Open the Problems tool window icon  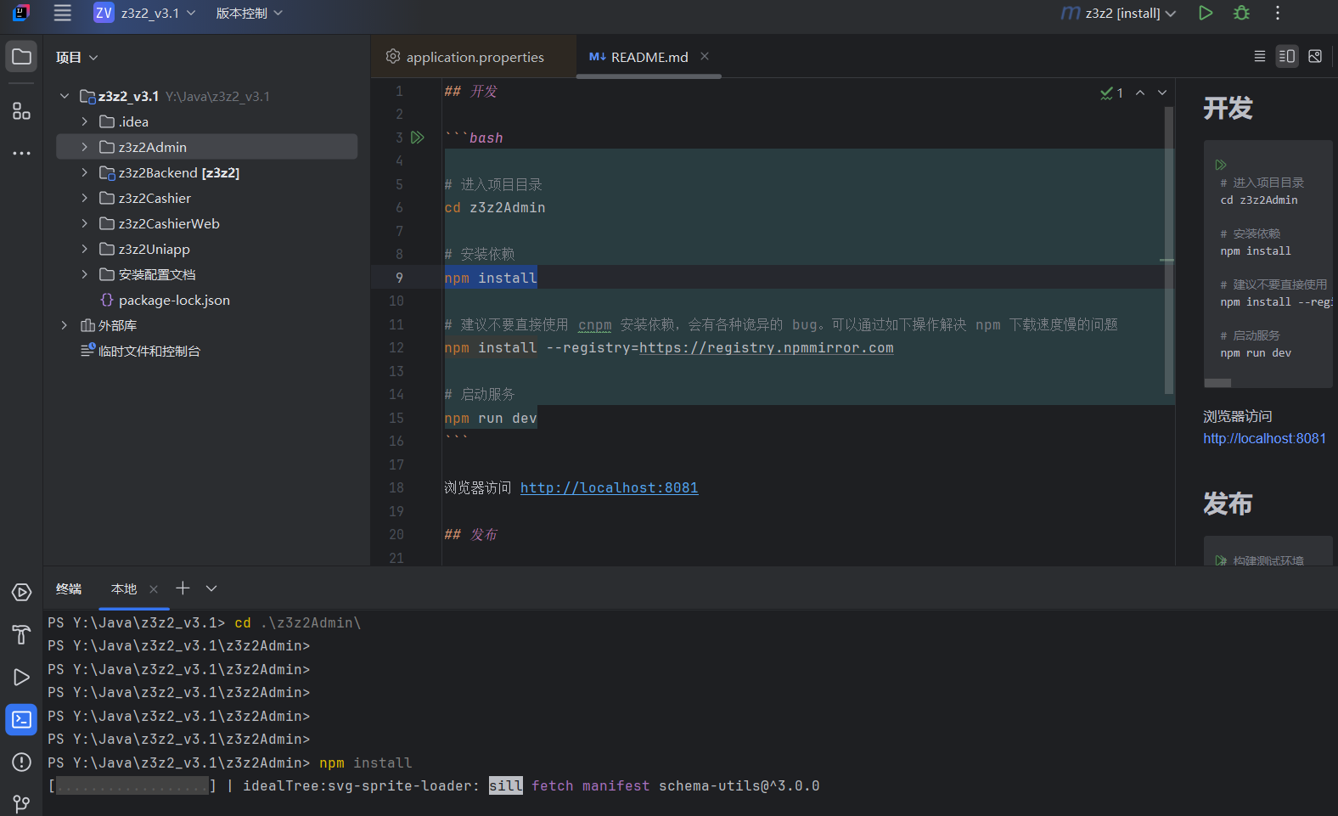[x=21, y=763]
